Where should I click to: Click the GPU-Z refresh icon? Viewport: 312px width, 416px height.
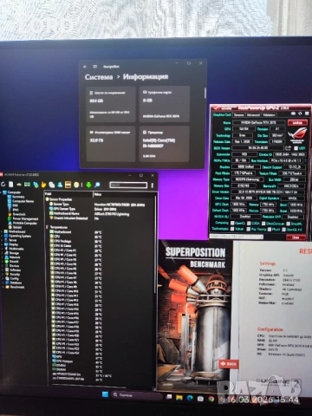tap(300, 114)
